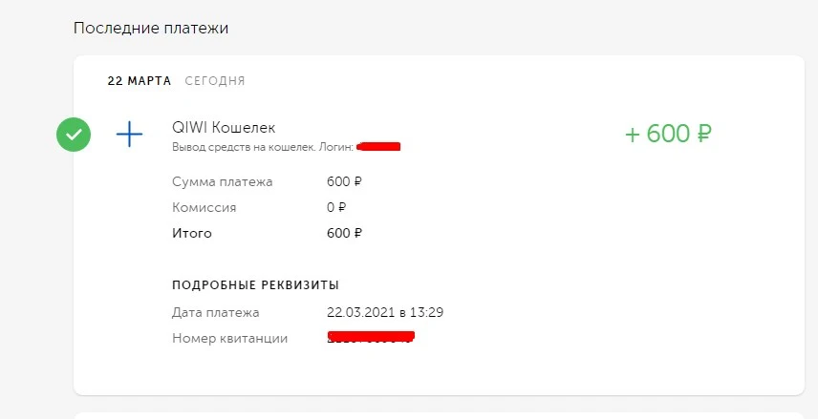
Task: Select the Дата платежа label
Action: pyautogui.click(x=215, y=313)
